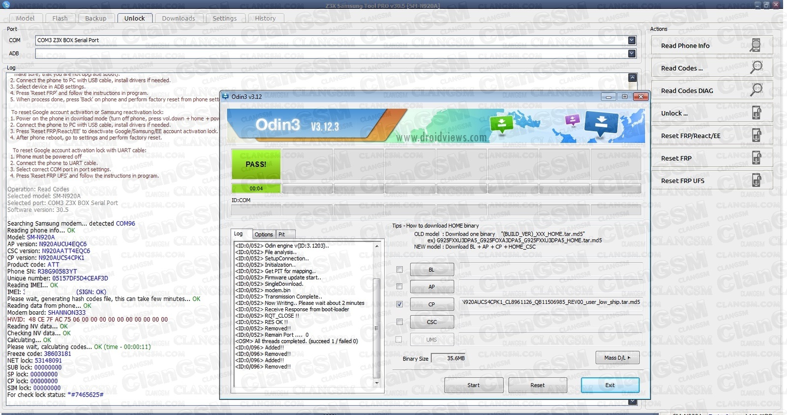The width and height of the screenshot is (787, 415).
Task: Click the Modem board SHANNON333 text
Action: click(x=66, y=313)
